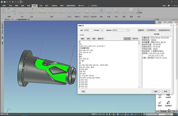Click the Undo arrow in the quick access bar
This screenshot has height=116, width=178.
13,2
